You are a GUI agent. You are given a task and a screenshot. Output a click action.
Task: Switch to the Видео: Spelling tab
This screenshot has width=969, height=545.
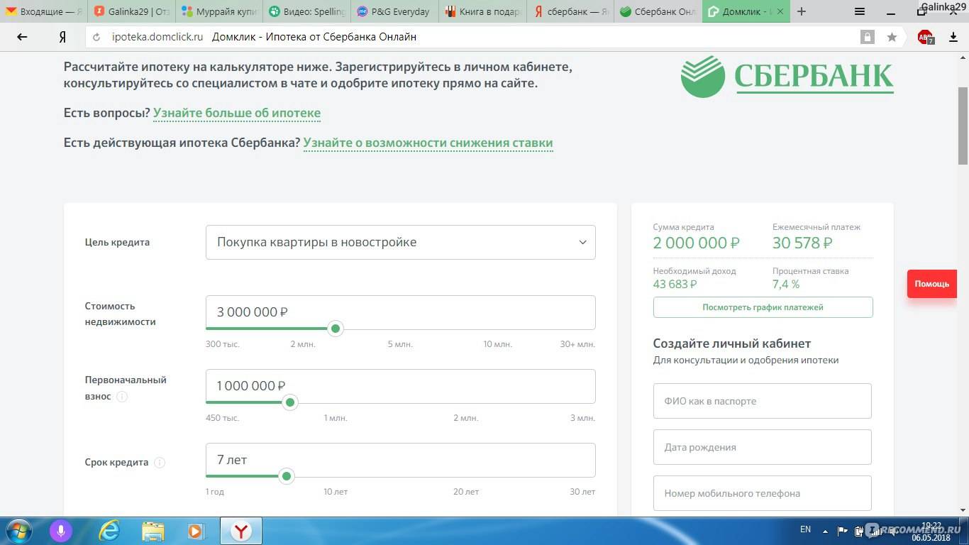pos(306,11)
